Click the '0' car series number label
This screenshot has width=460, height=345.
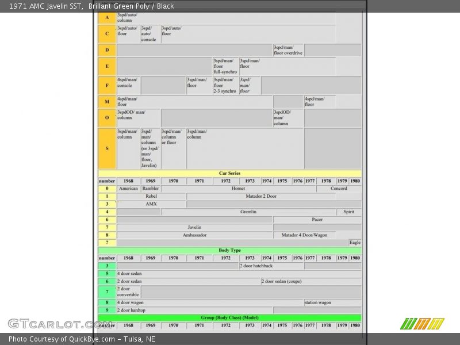(x=107, y=189)
